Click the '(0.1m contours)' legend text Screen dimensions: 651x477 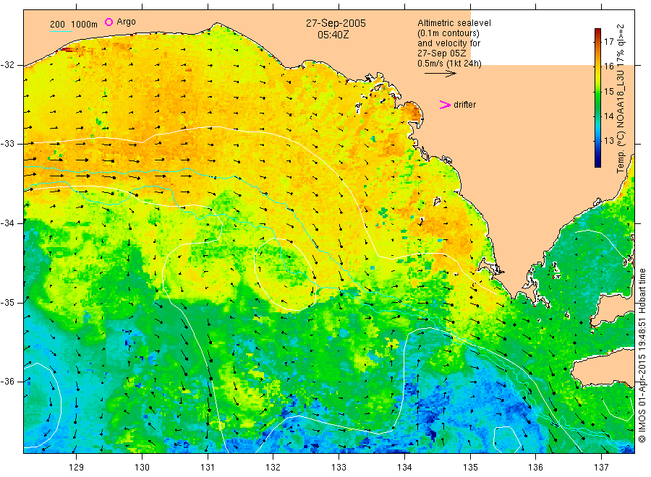tap(448, 33)
